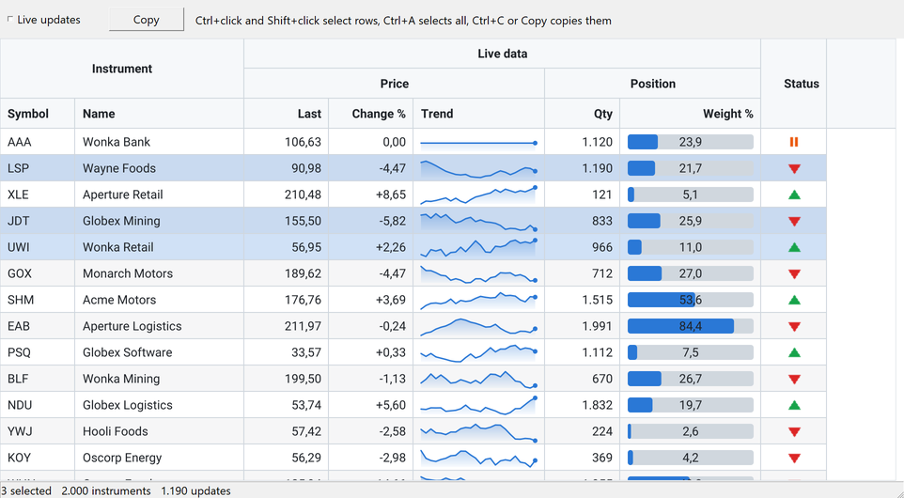Click the green up arrow for Aperture Retail
904x498 pixels.
click(794, 195)
